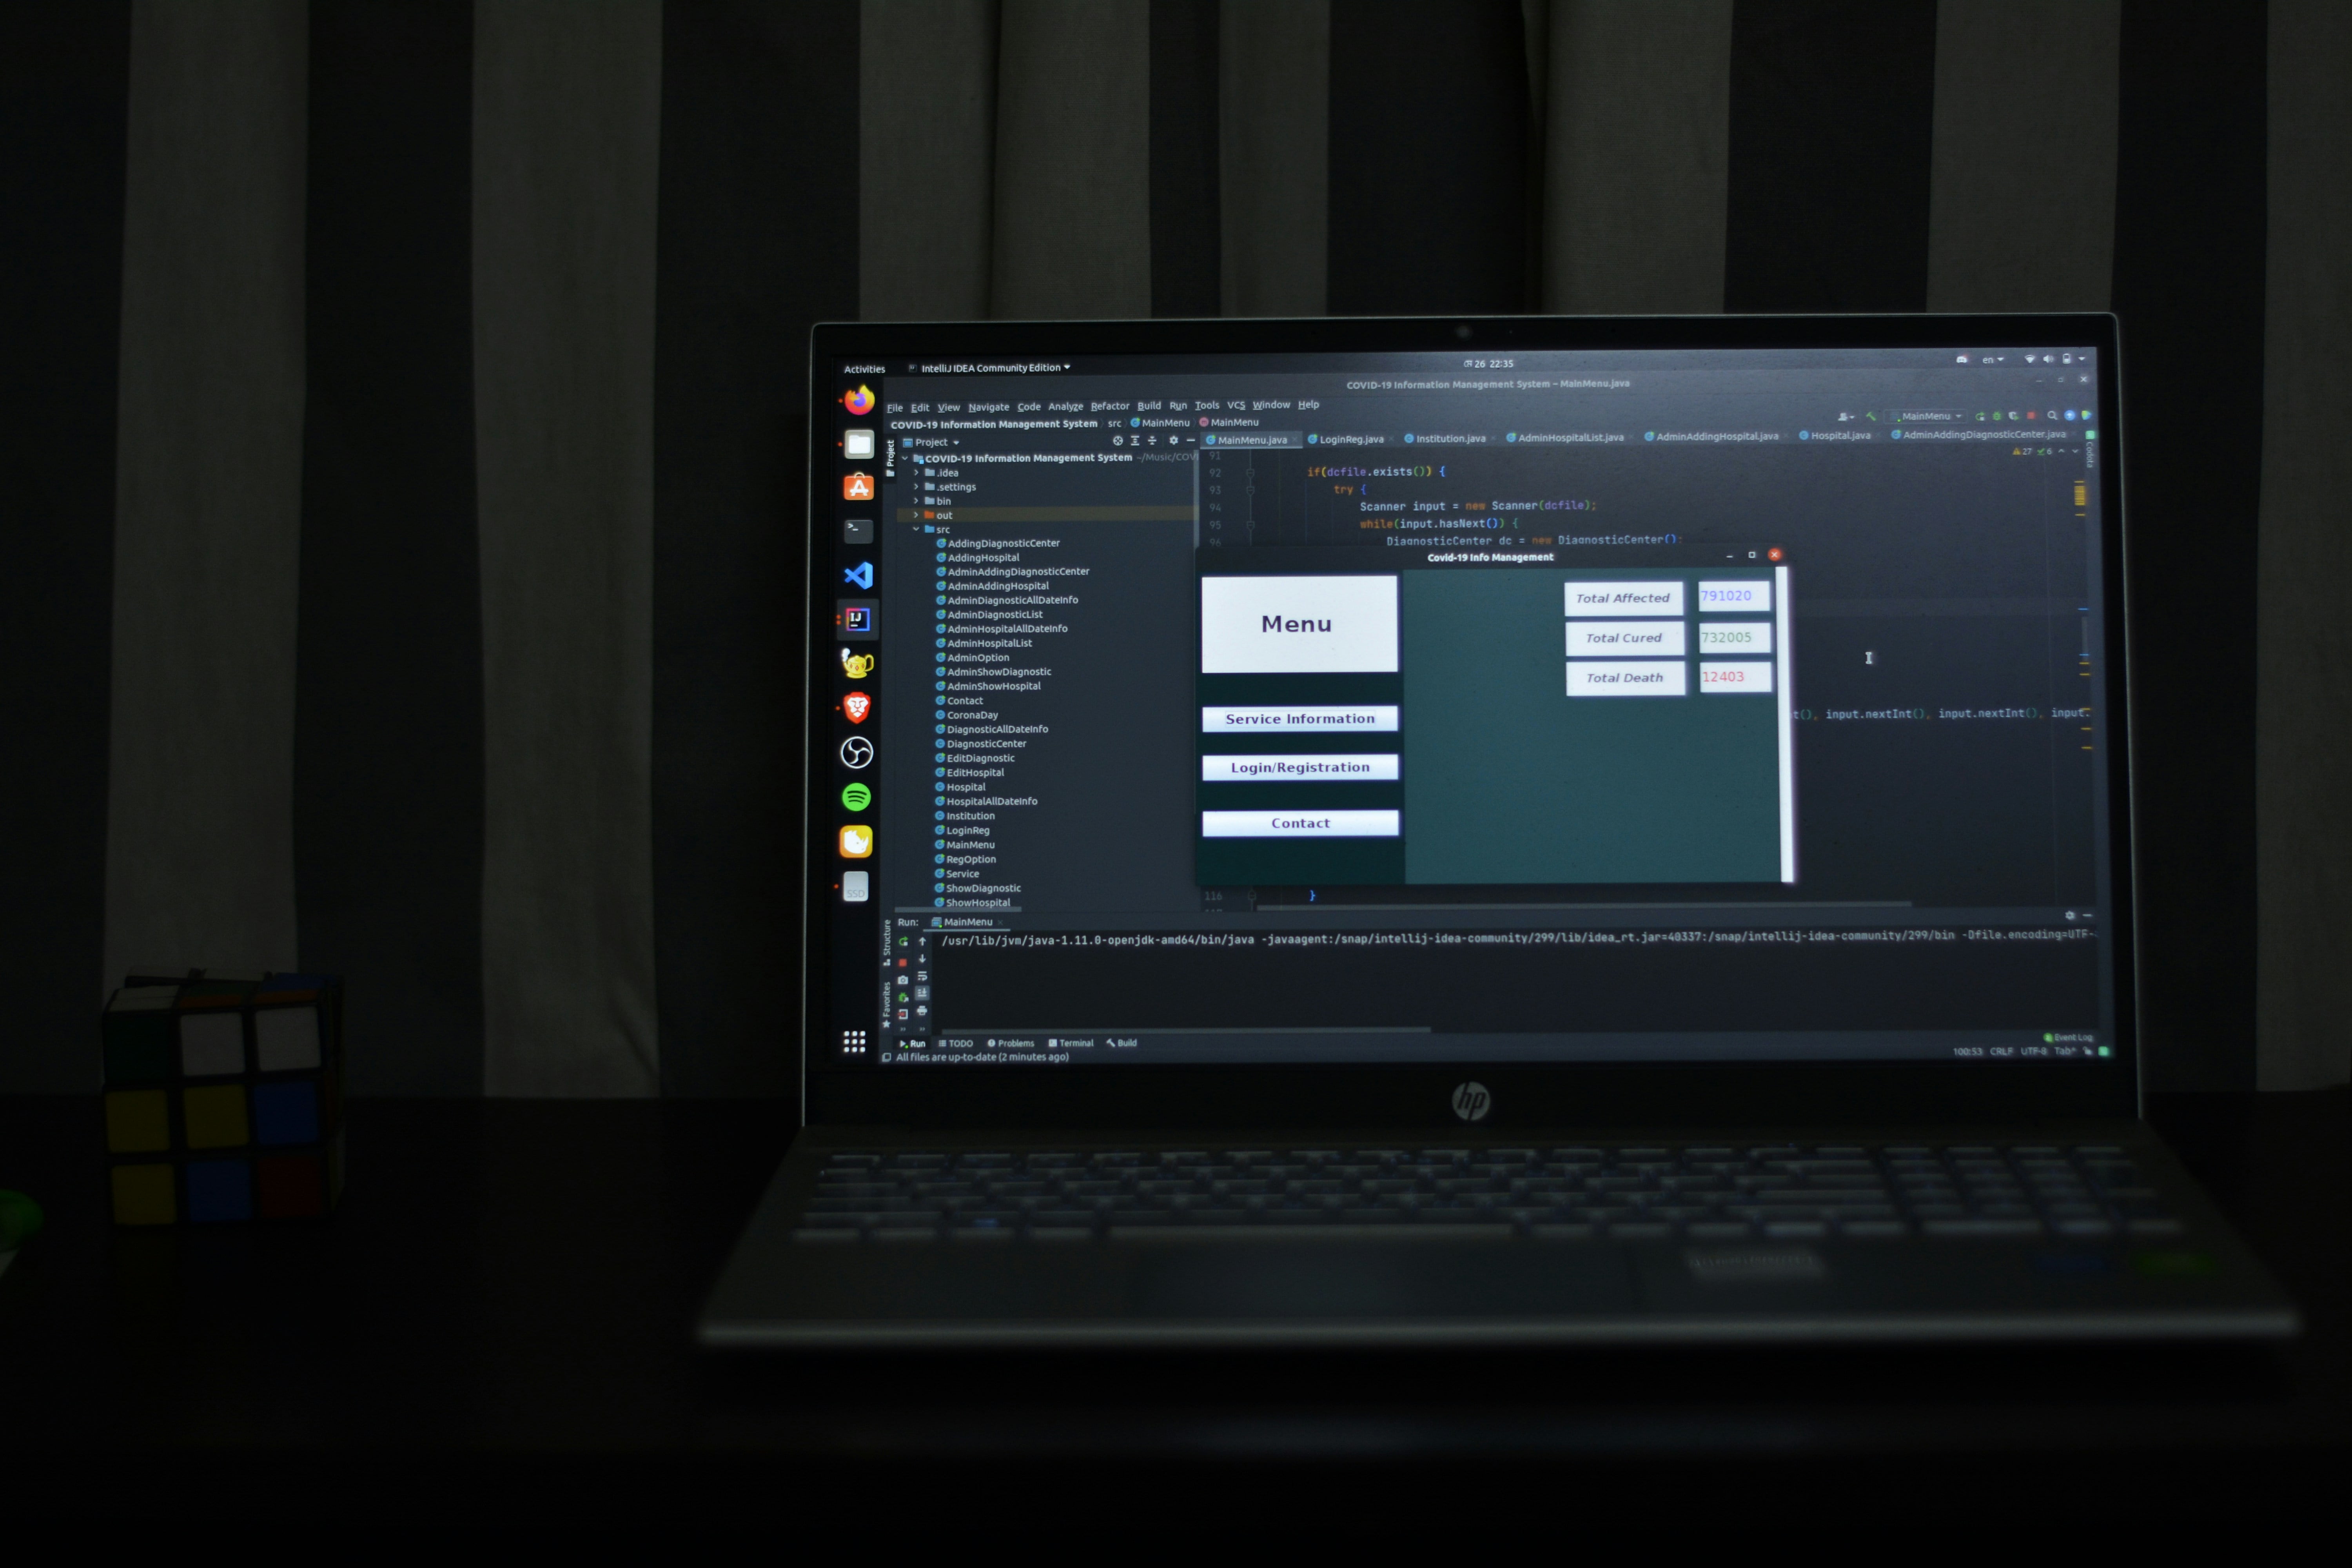Toggle the Run panel visibility
Image resolution: width=2352 pixels, height=1568 pixels.
(913, 1043)
